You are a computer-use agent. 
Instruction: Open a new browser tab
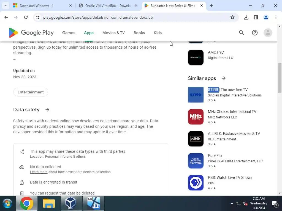pos(211,5)
